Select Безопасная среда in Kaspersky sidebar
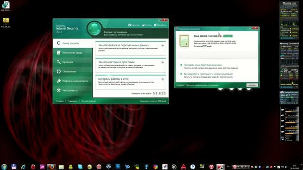Viewport: 303px width, 170px height. tap(72, 52)
